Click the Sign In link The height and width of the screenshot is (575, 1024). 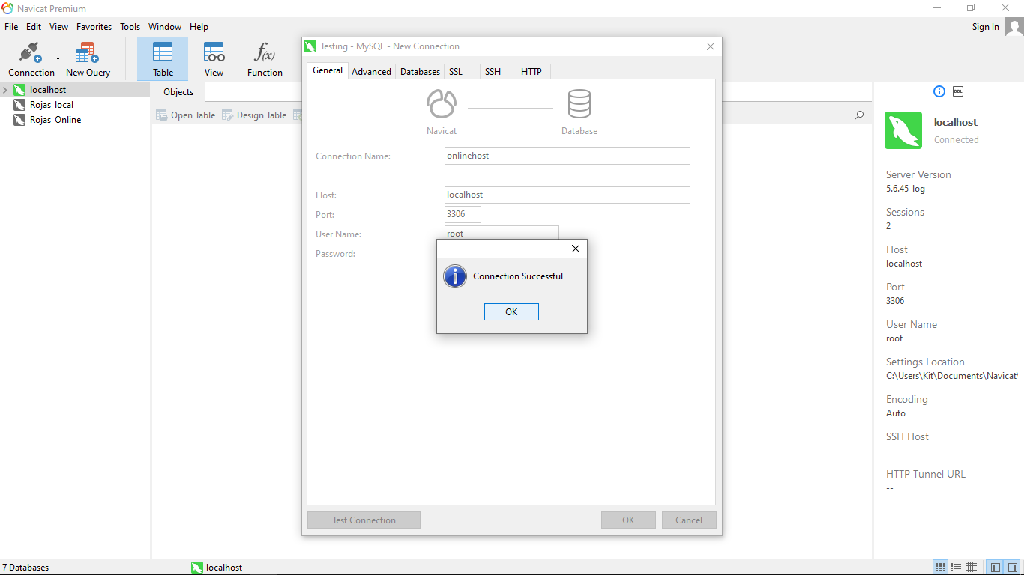[x=985, y=27]
